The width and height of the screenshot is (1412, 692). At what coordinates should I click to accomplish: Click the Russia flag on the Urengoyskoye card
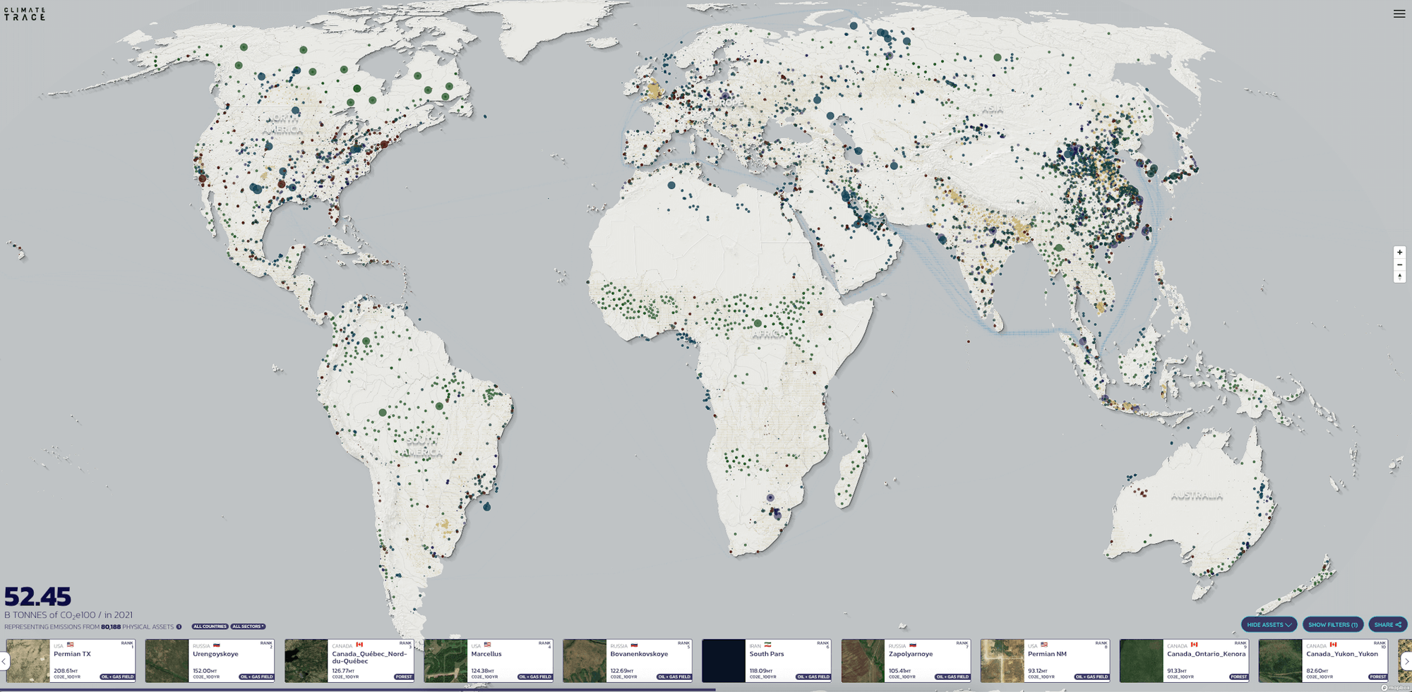point(218,644)
